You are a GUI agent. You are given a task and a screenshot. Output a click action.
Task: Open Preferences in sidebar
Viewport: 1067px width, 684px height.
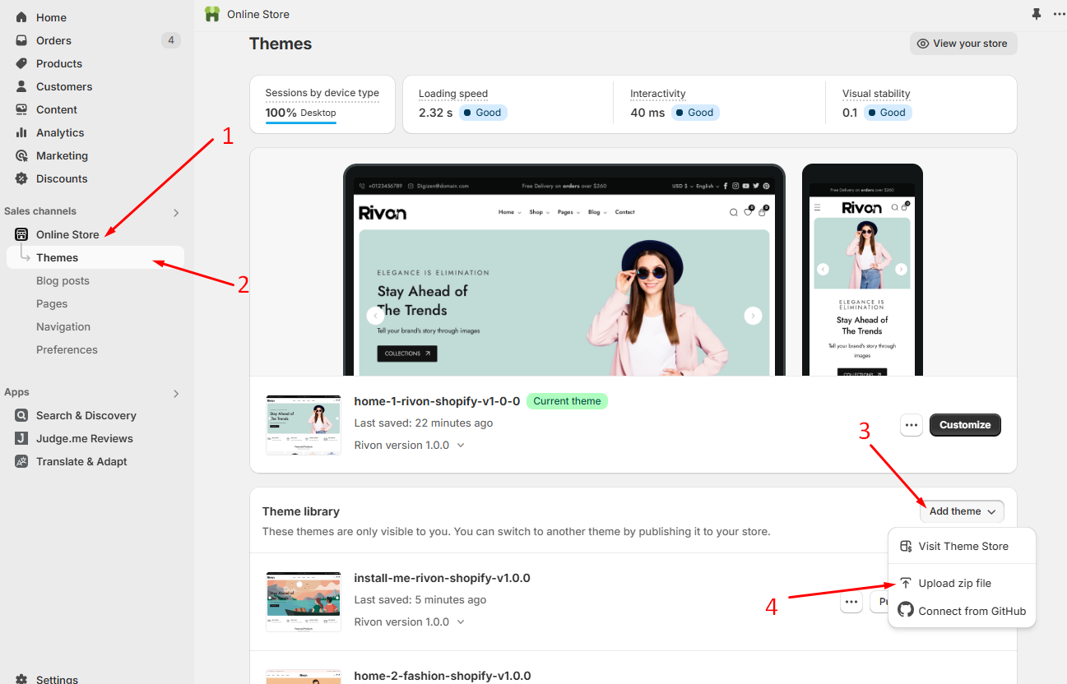(67, 349)
